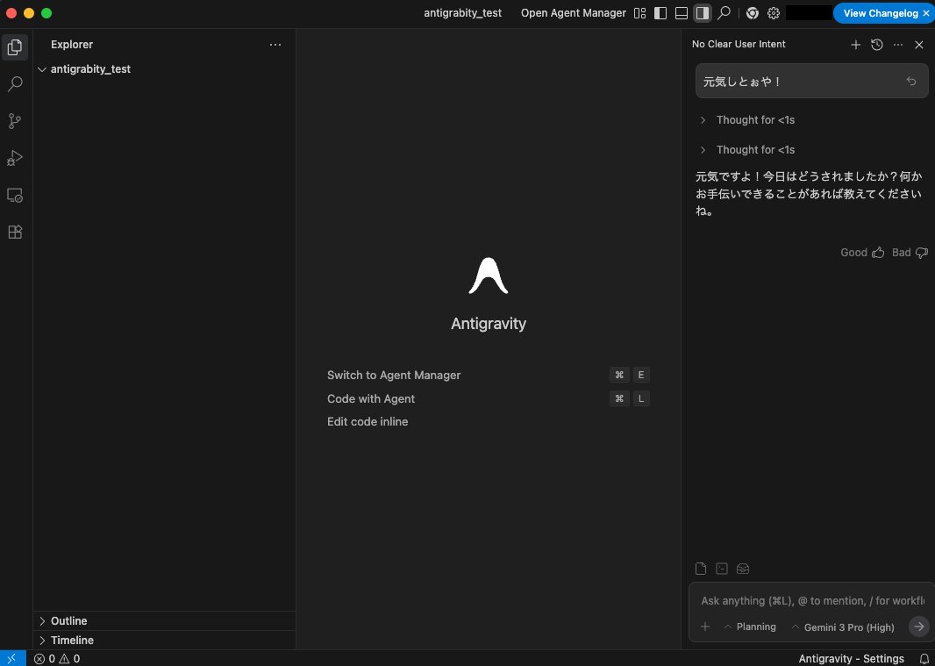Image resolution: width=935 pixels, height=666 pixels.
Task: Click the file icon above chat input
Action: point(701,569)
